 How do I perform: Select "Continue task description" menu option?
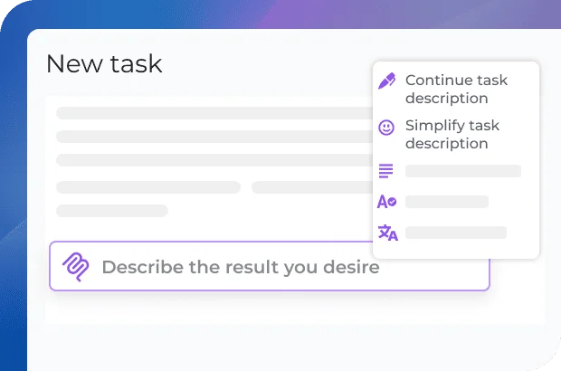[x=456, y=89]
